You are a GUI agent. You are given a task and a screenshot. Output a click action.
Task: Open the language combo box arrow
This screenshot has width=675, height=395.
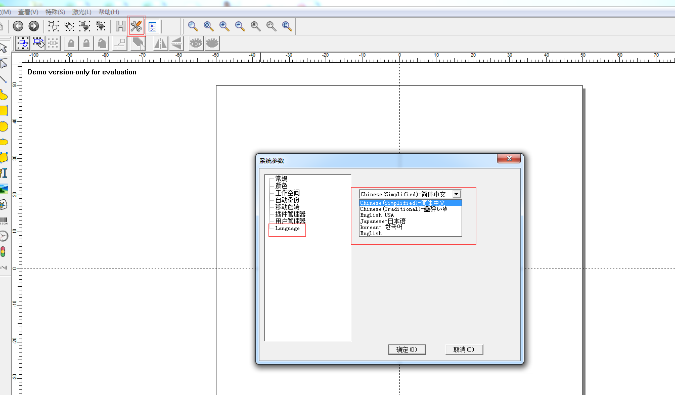click(x=456, y=194)
